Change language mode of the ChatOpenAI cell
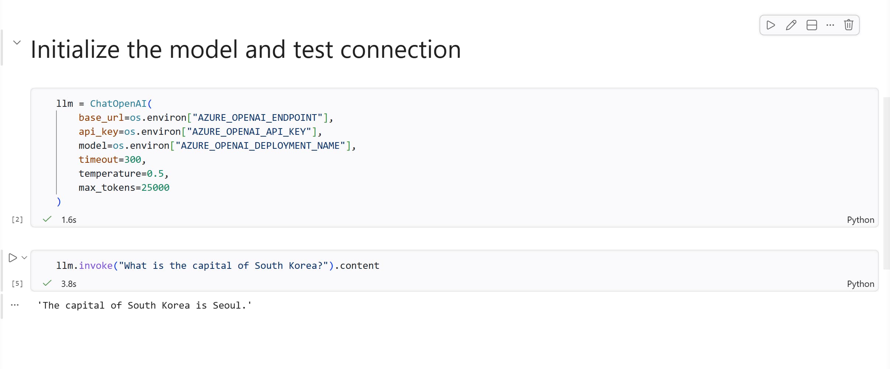Image resolution: width=890 pixels, height=369 pixels. pos(860,220)
